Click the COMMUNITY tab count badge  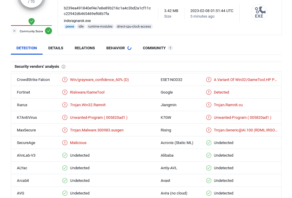point(170,48)
